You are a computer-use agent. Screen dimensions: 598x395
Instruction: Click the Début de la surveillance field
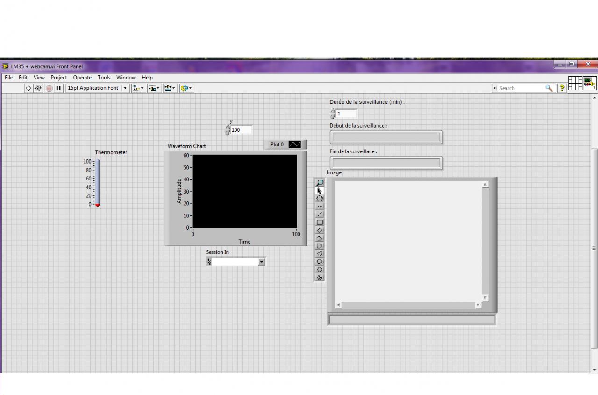coord(386,137)
